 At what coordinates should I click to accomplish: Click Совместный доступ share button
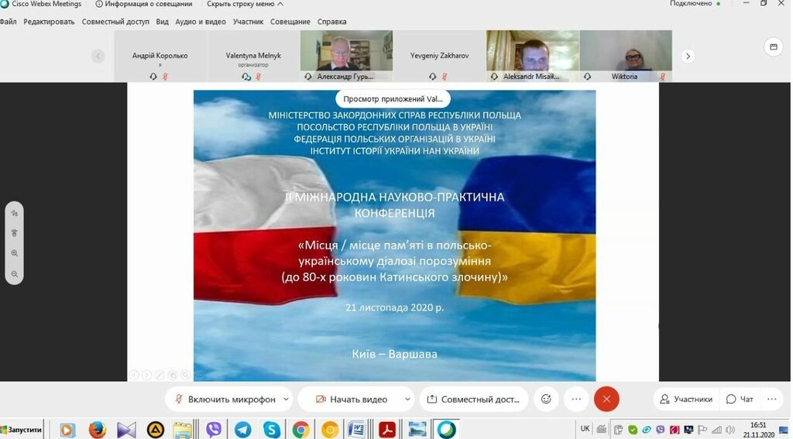pos(473,399)
